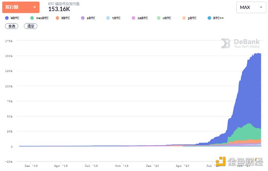Click the 153.16K total issuance value
Viewport: 268px width, 171px height.
pyautogui.click(x=59, y=9)
